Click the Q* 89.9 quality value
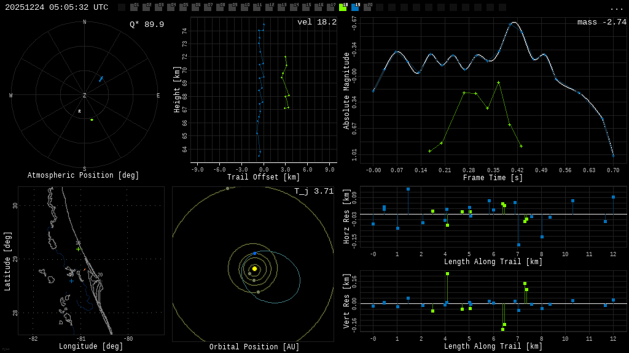 click(147, 25)
